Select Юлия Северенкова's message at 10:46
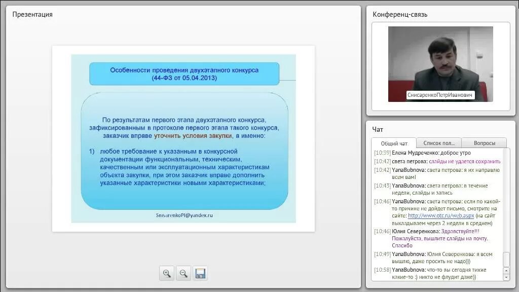Screen dimensions: 519x292 coord(431,238)
